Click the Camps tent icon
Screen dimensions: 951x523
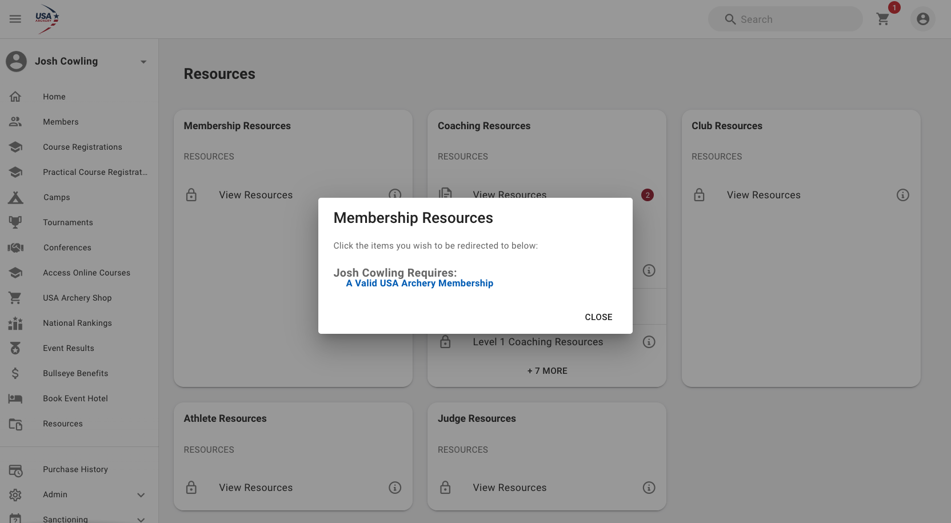15,197
